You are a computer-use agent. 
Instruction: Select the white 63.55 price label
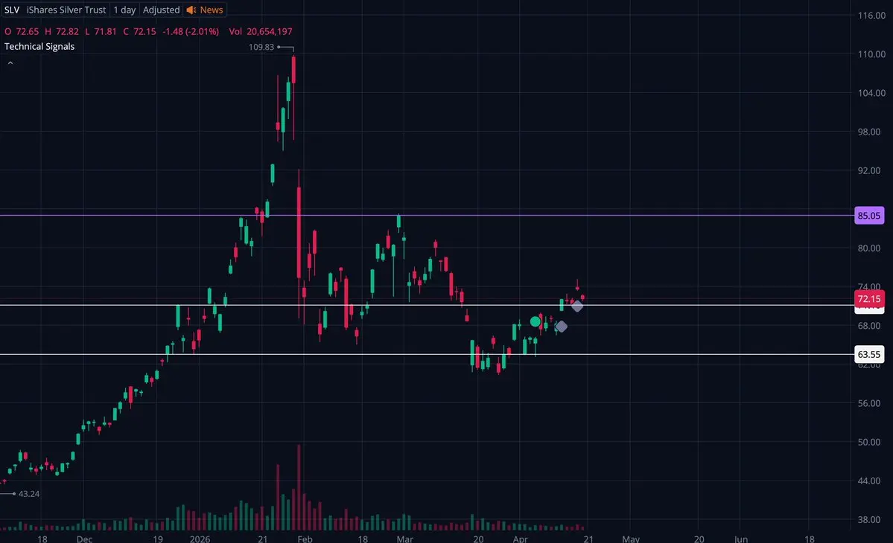[869, 354]
